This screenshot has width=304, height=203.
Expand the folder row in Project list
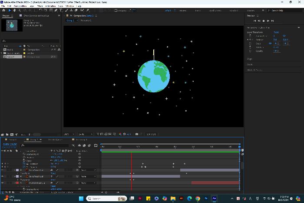click(2, 53)
